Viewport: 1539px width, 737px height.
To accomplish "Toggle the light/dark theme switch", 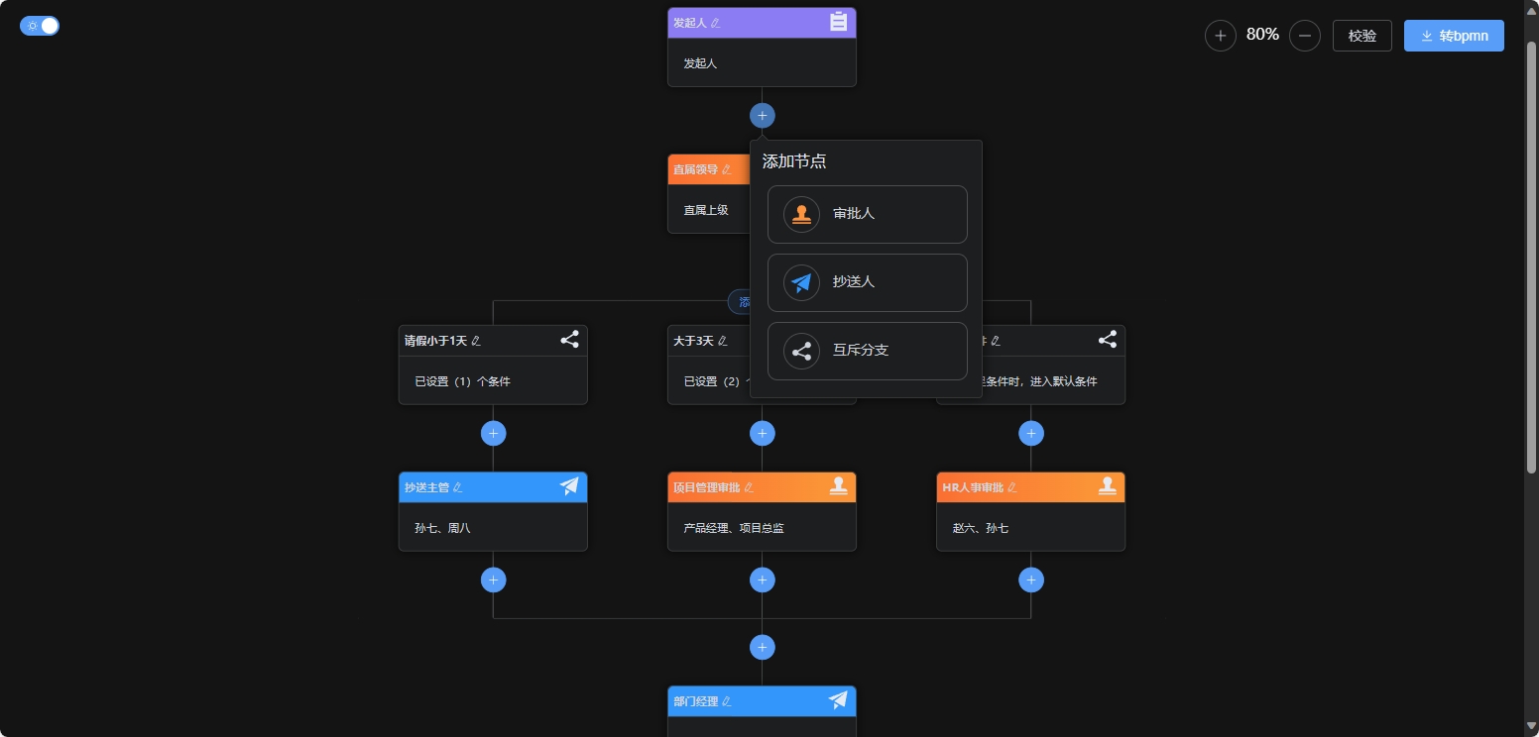I will (40, 26).
